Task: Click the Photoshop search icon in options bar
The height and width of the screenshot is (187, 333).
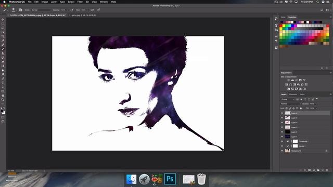Action: point(322,10)
